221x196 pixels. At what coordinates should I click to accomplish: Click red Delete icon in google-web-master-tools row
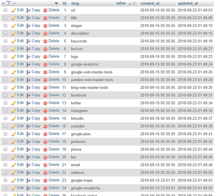[45, 72]
